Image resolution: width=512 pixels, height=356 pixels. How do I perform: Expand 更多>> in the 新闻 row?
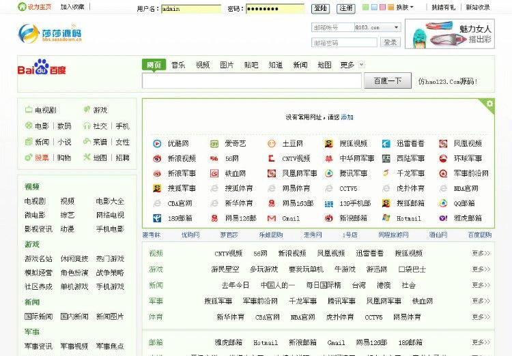[481, 285]
